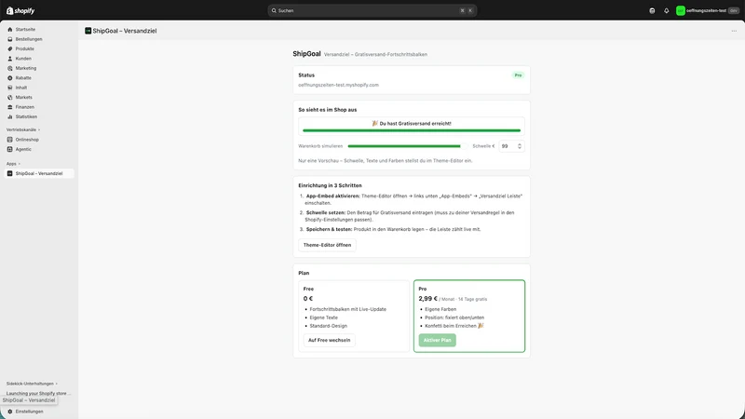
Task: Click the Onlineshop store icon
Action: (10, 140)
